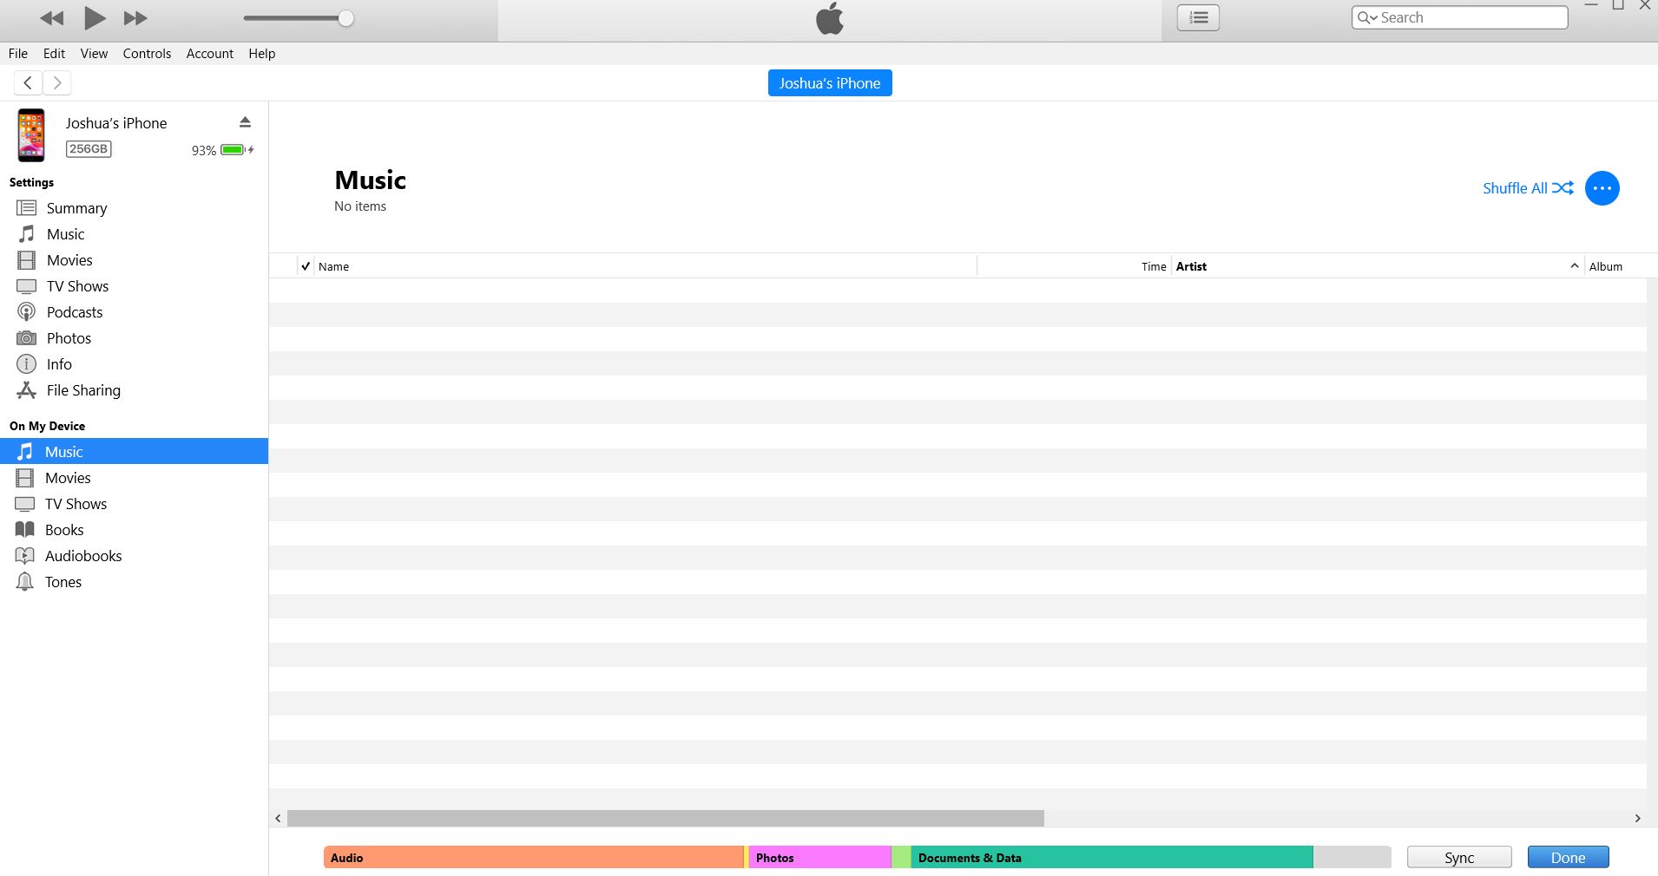The height and width of the screenshot is (876, 1658).
Task: Start playback with the play button
Action: coord(95,17)
